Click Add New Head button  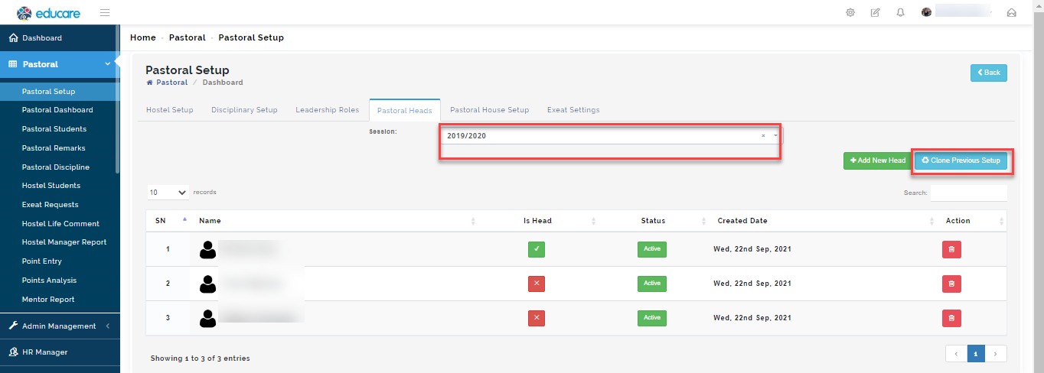(877, 161)
